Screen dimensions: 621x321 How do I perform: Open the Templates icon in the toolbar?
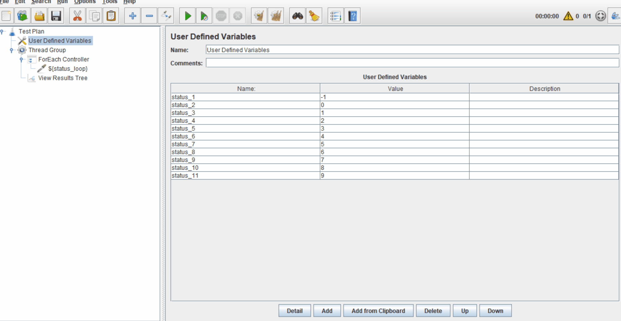(23, 16)
